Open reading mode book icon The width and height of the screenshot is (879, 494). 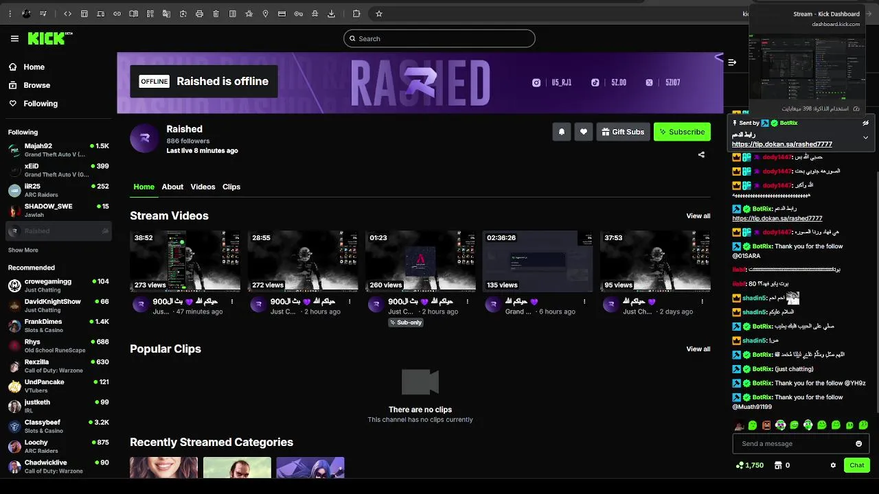tap(133, 14)
